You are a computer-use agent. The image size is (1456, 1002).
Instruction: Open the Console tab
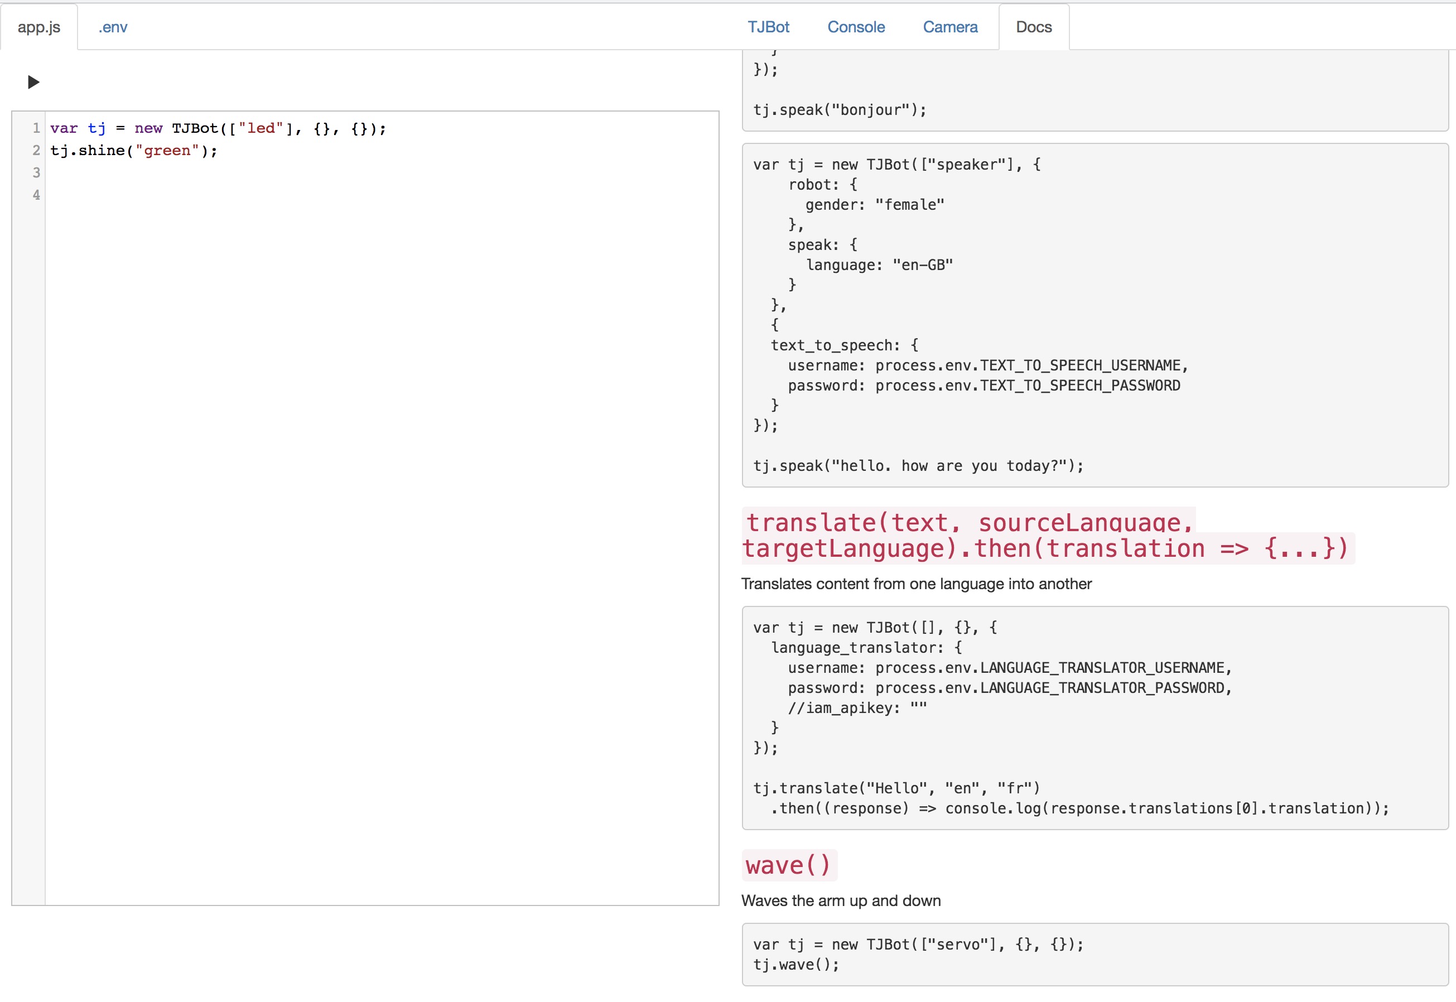pos(855,27)
